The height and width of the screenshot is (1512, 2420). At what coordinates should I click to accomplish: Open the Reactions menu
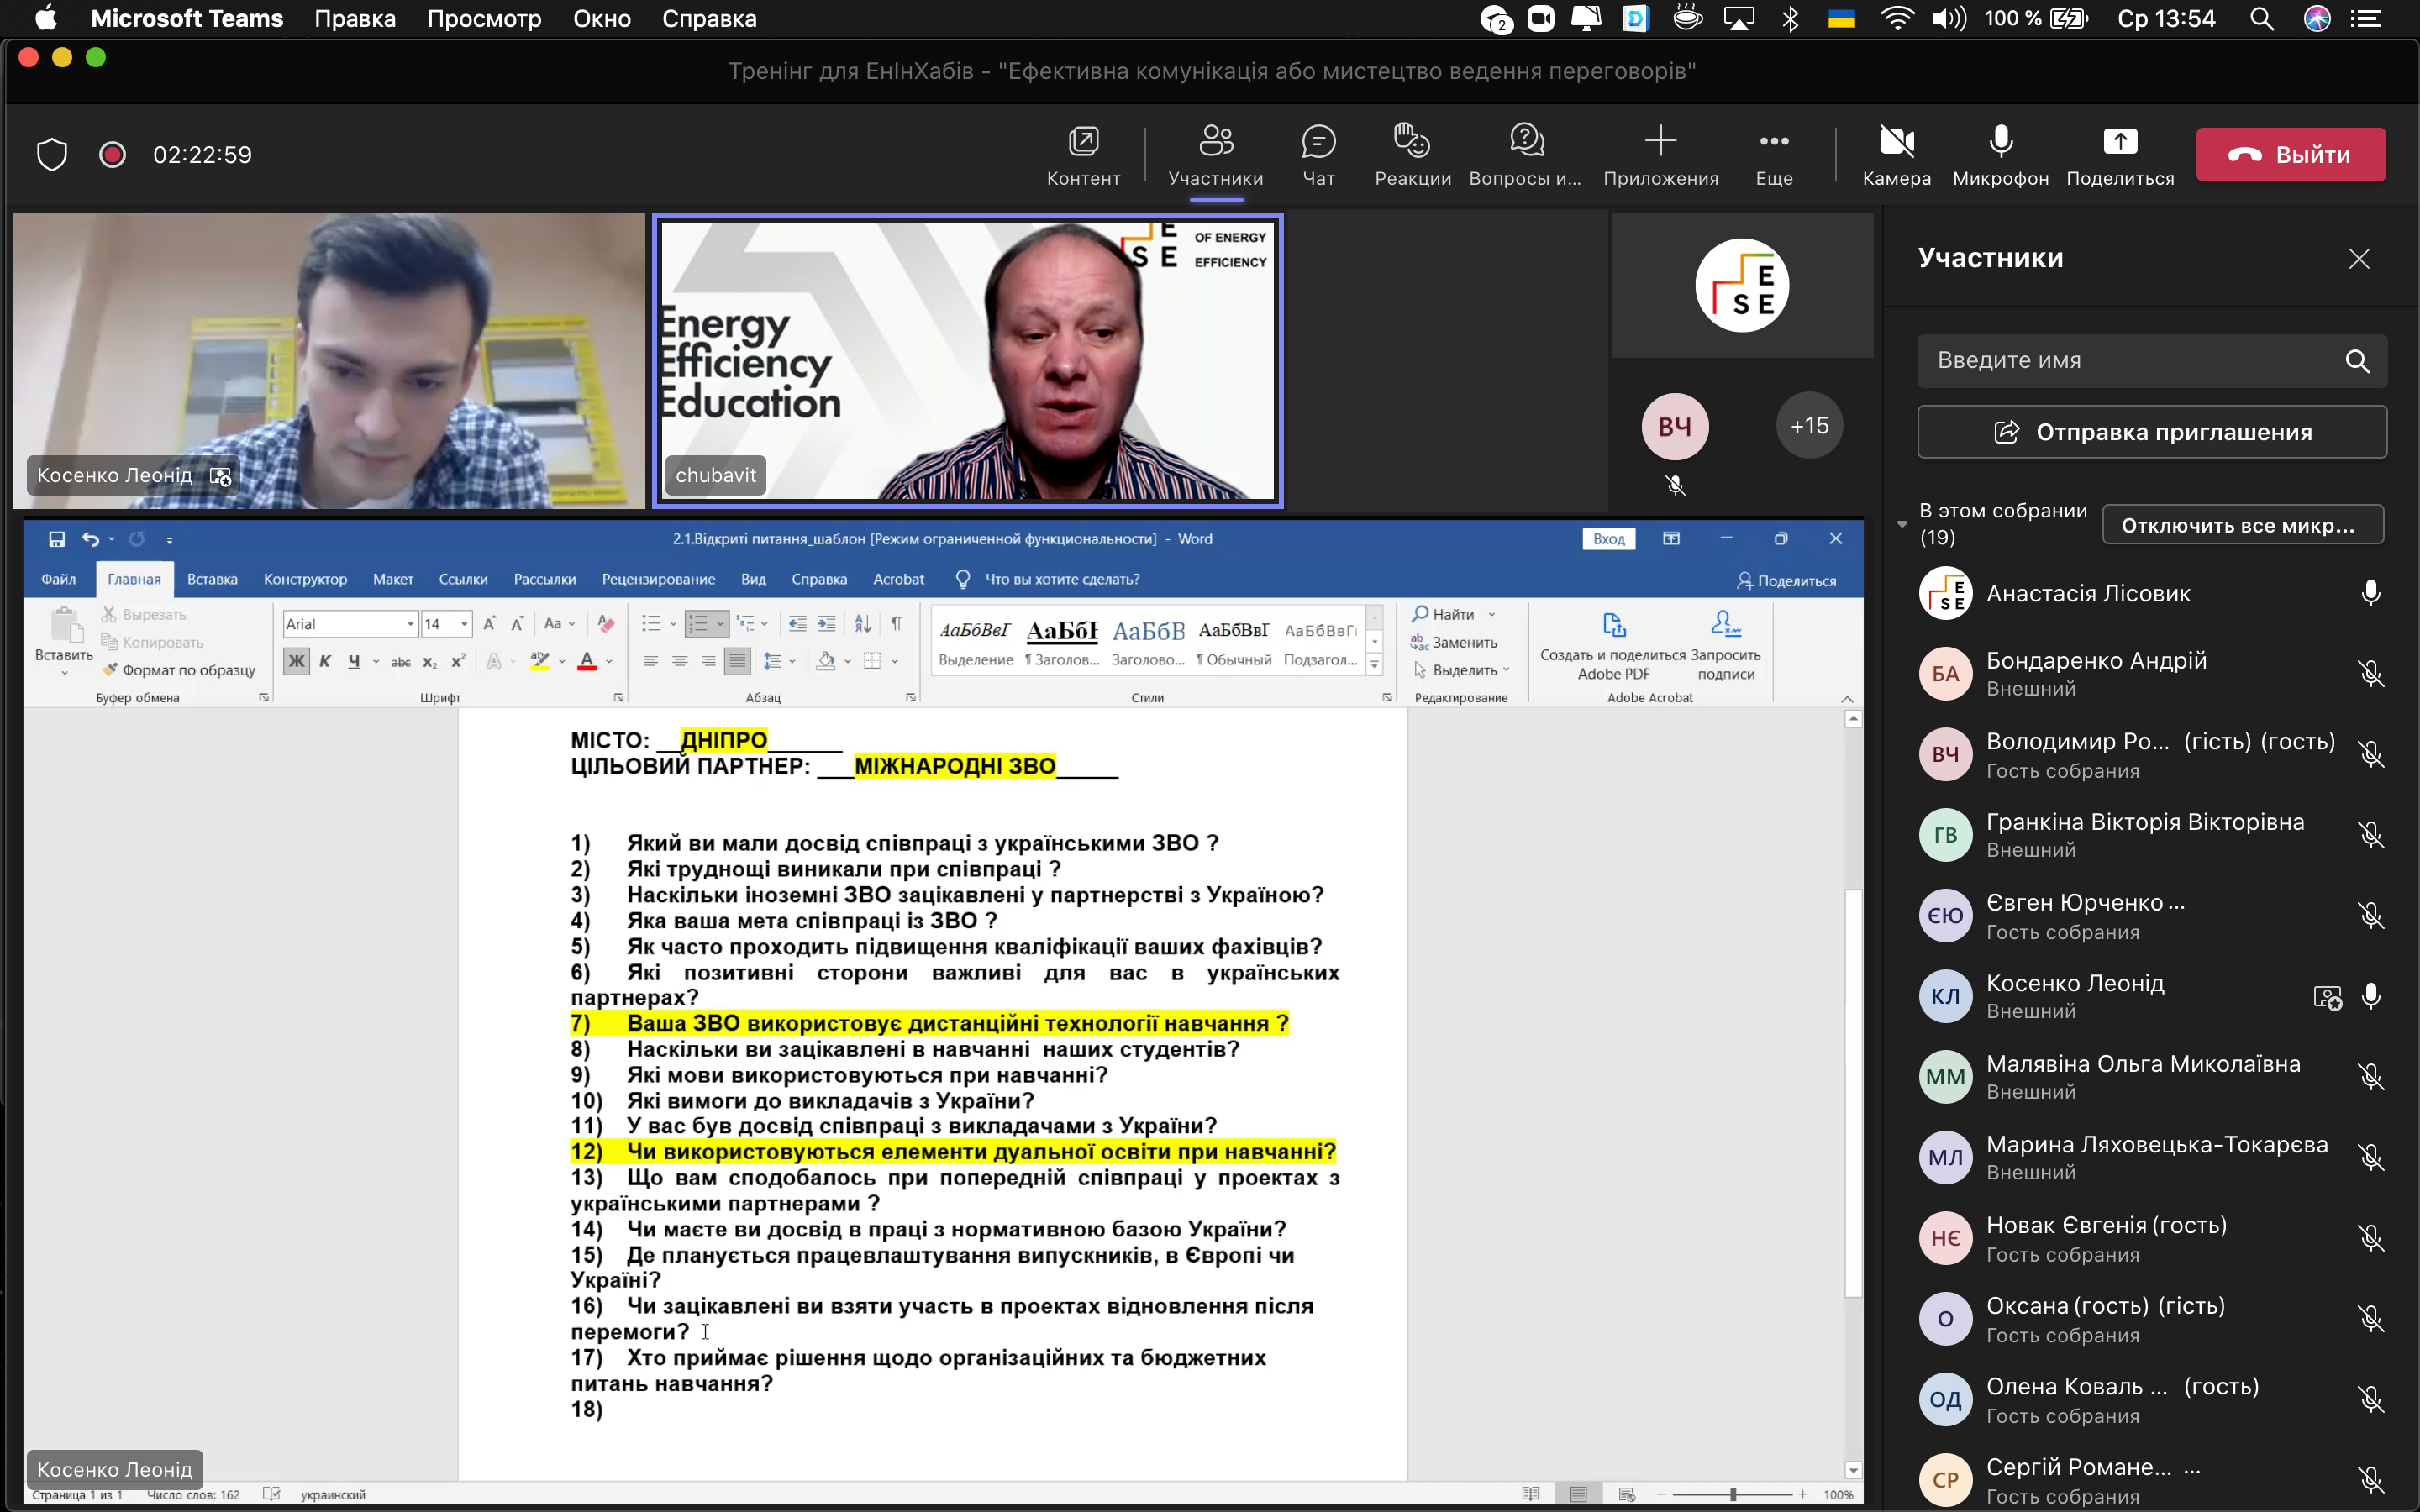[1412, 155]
